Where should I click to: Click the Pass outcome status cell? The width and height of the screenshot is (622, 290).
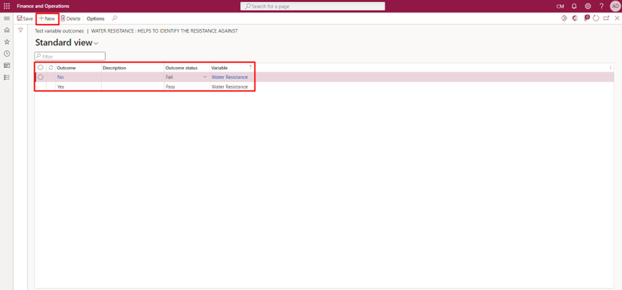(187, 87)
